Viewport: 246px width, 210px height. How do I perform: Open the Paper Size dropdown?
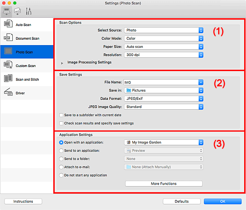click(x=164, y=46)
